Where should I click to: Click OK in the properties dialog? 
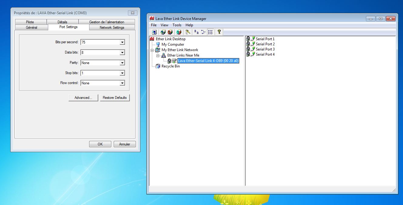(100, 144)
